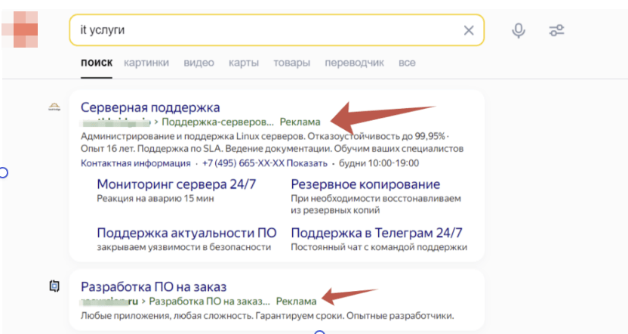This screenshot has width=628, height=334.
Task: Open the переводчик tab
Action: click(x=354, y=63)
